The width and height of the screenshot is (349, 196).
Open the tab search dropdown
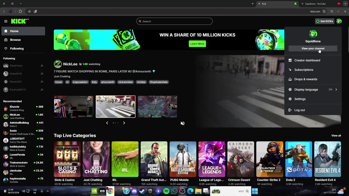pos(345,4)
